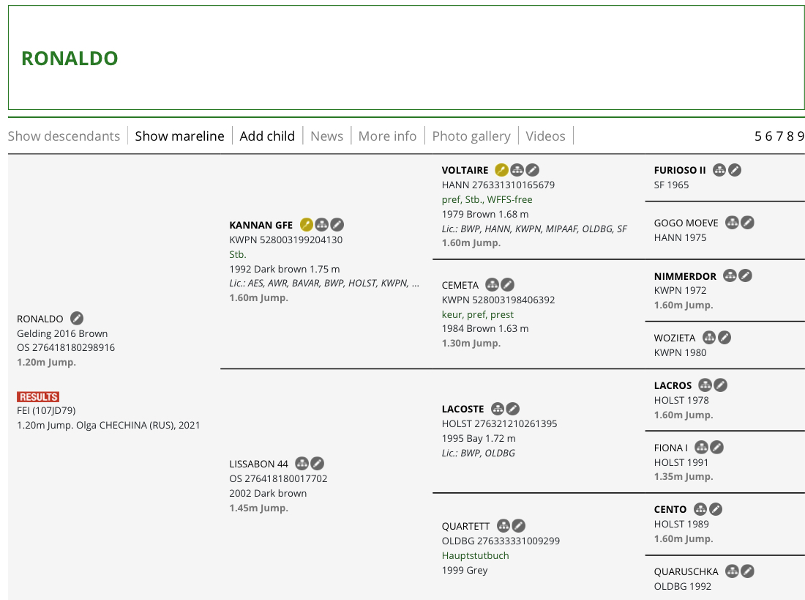Click the edit pencil beside LISSABON 44
Image resolution: width=805 pixels, height=600 pixels.
click(317, 464)
